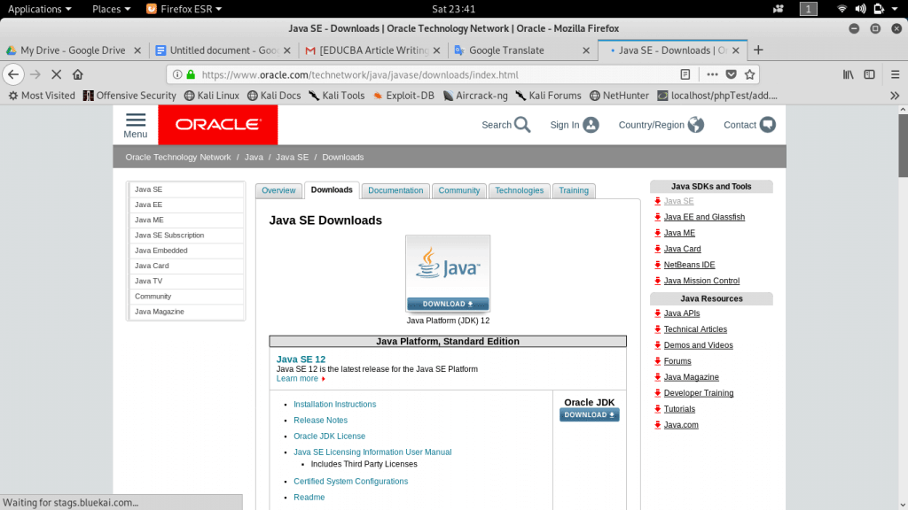908x510 pixels.
Task: Open Firefox hamburger menu
Action: pyautogui.click(x=892, y=74)
